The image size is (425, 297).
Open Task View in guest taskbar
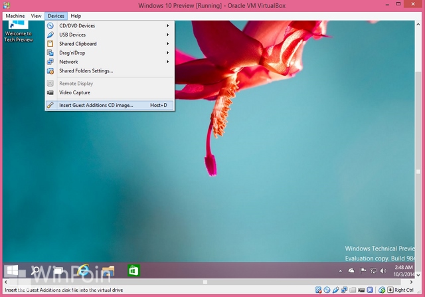pos(58,270)
